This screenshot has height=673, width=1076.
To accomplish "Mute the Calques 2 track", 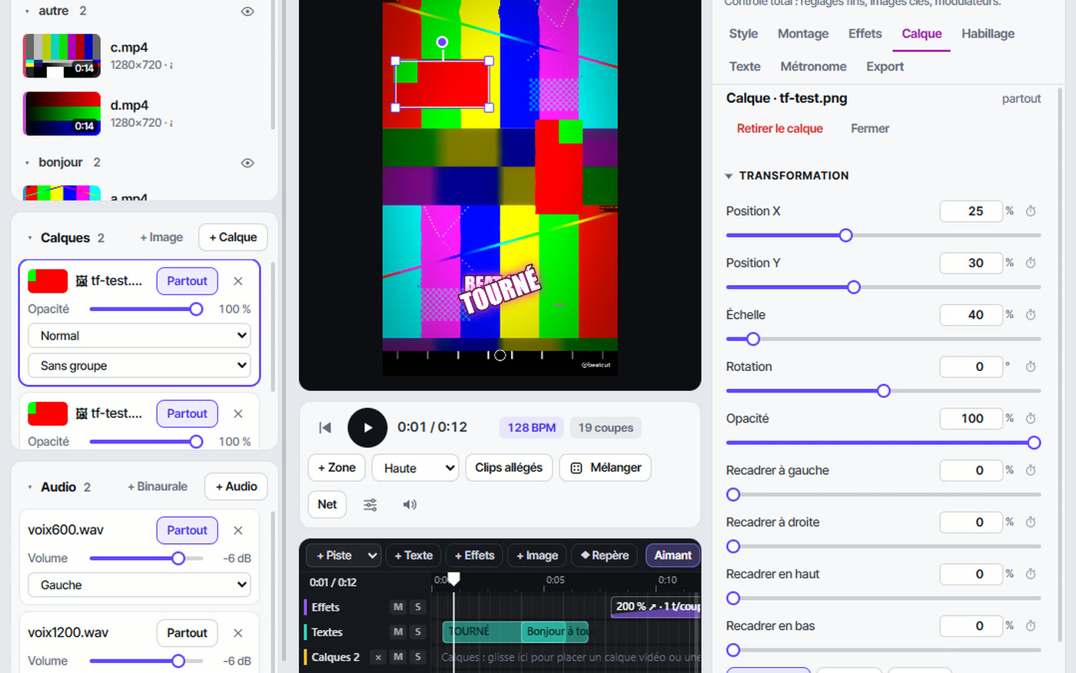I will point(398,657).
